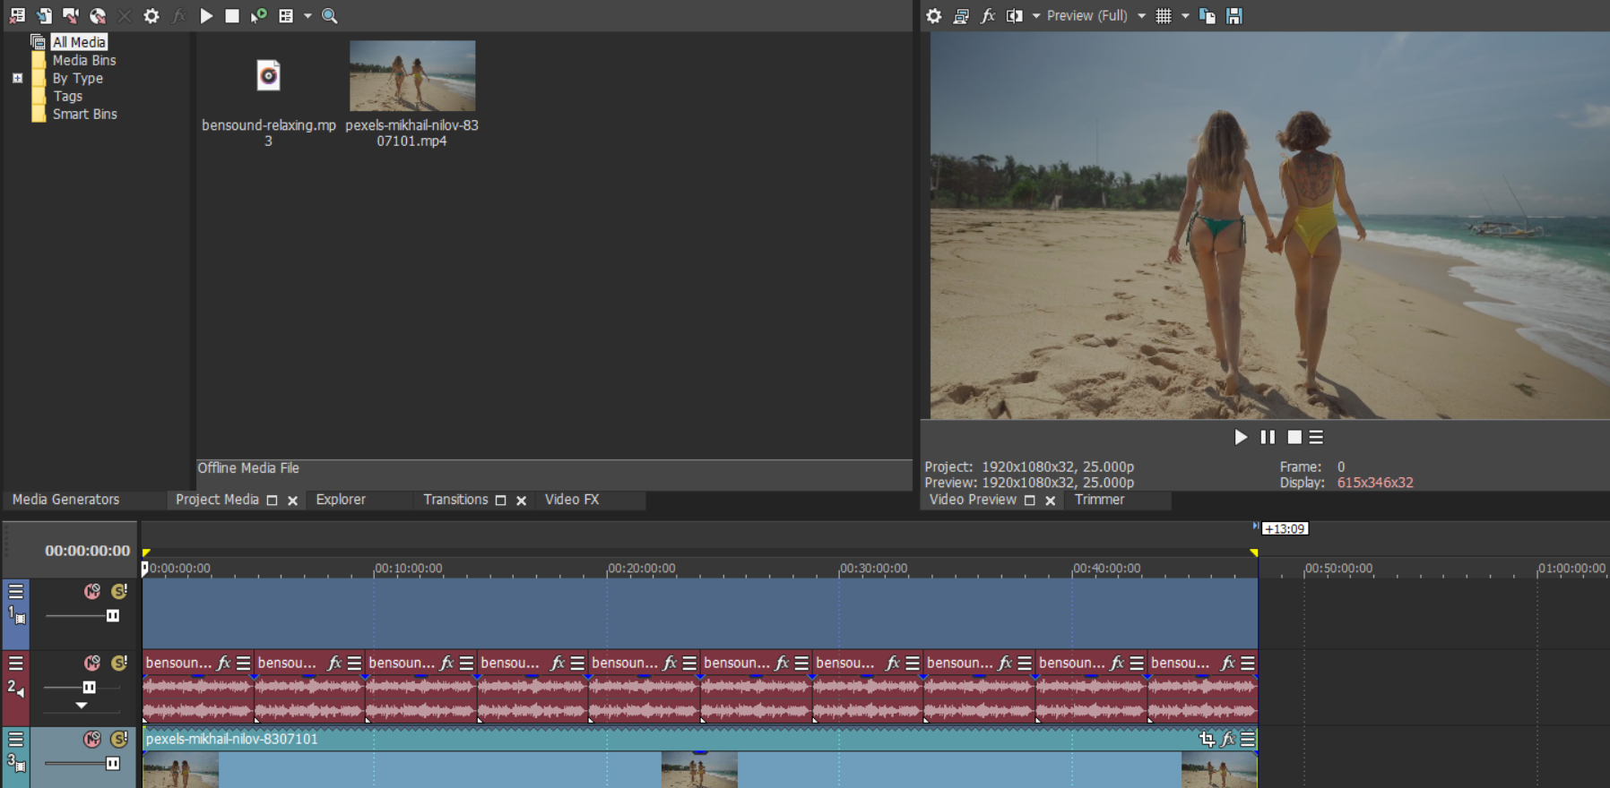Viewport: 1610px width, 788px height.
Task: Close the Video Preview tab
Action: click(x=1050, y=501)
